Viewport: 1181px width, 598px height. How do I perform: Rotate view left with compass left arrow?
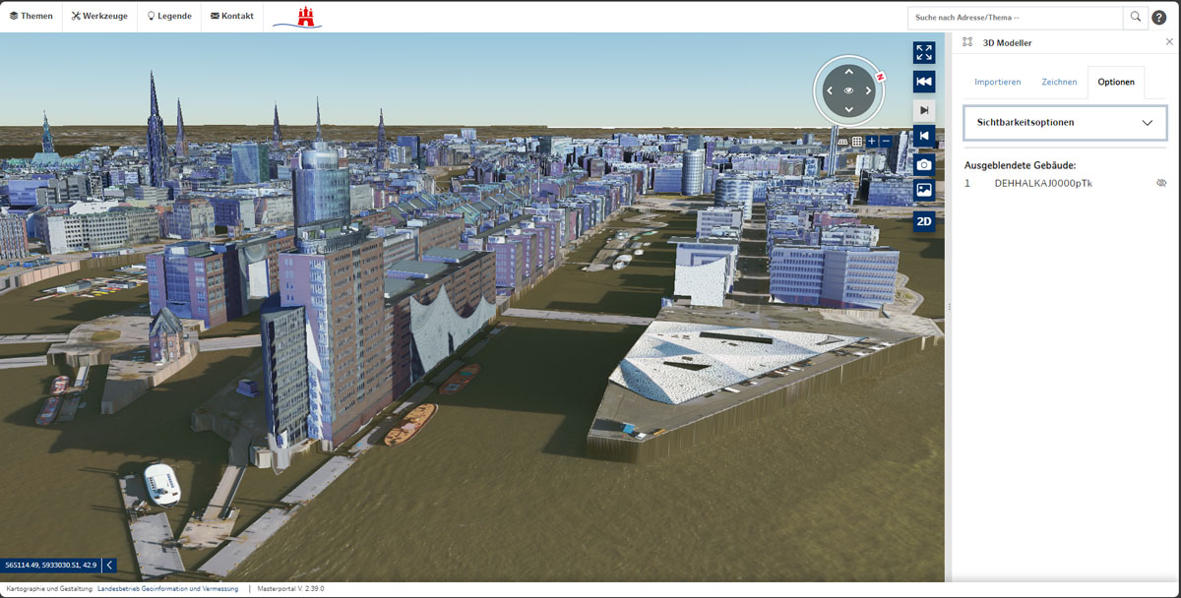830,90
